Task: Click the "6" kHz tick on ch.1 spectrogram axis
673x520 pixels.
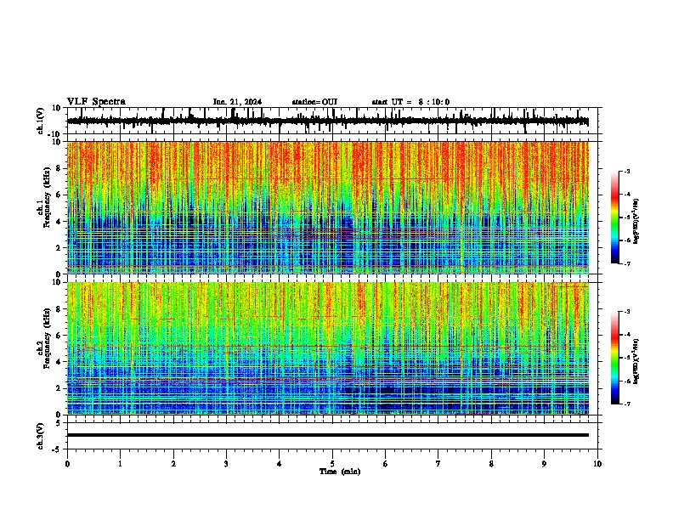Action: coord(59,195)
